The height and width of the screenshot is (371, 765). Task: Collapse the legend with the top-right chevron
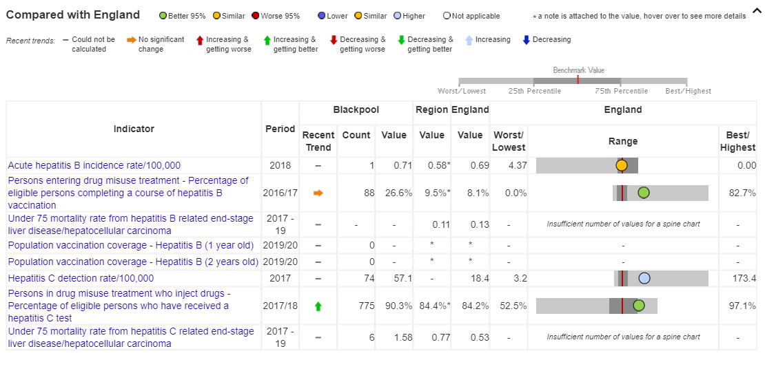point(756,12)
